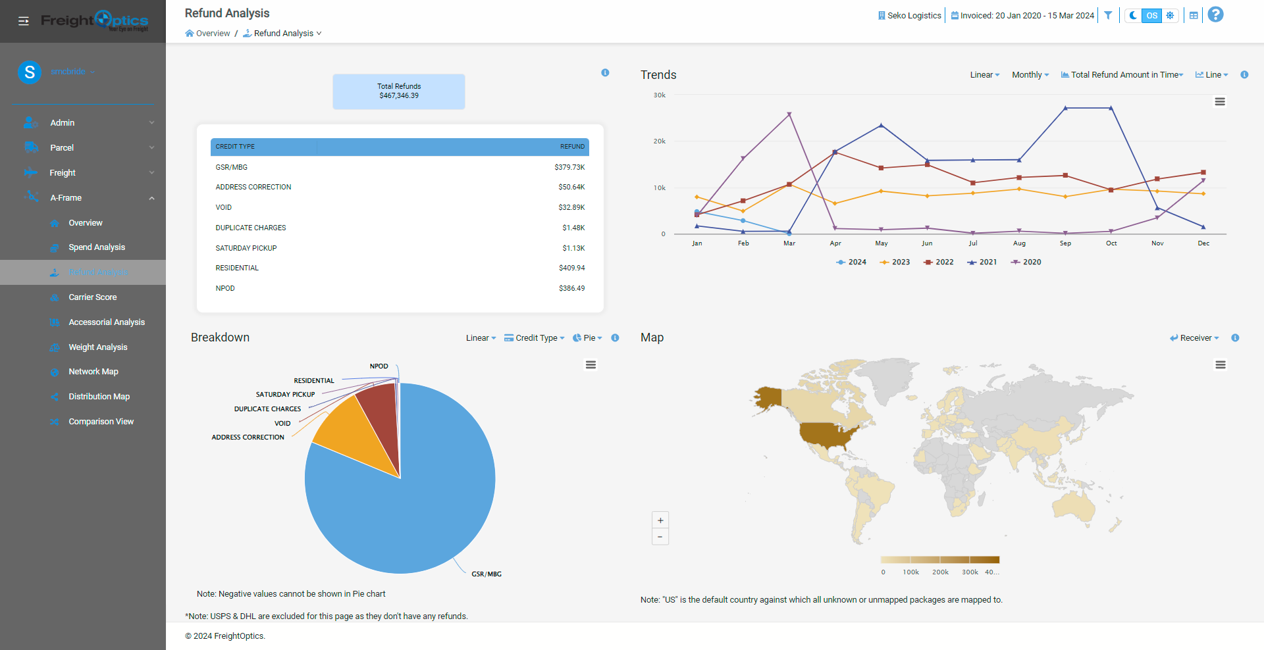Screen dimensions: 1264x650
Task: Zoom in on the map
Action: pos(660,520)
